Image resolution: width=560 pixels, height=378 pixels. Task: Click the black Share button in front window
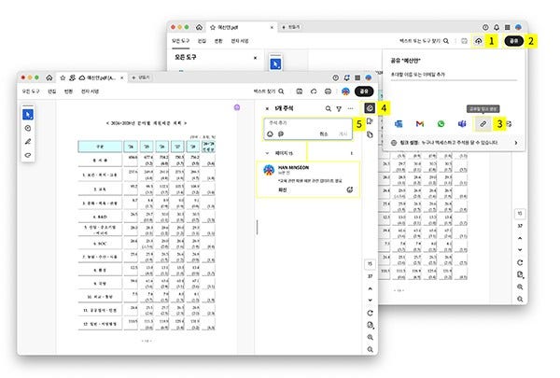point(364,91)
